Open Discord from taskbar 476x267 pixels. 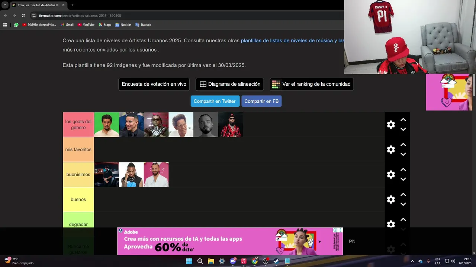point(233,261)
